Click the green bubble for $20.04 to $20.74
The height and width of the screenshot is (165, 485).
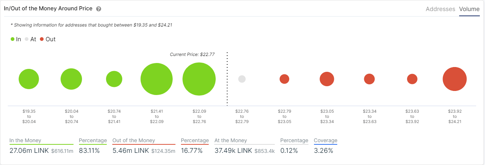coord(71,79)
